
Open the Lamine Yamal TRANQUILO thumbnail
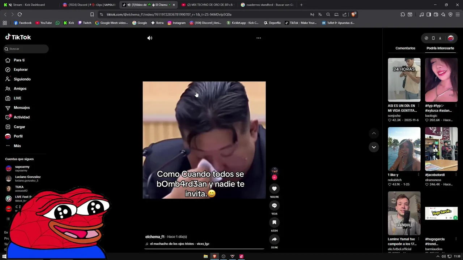[404, 213]
